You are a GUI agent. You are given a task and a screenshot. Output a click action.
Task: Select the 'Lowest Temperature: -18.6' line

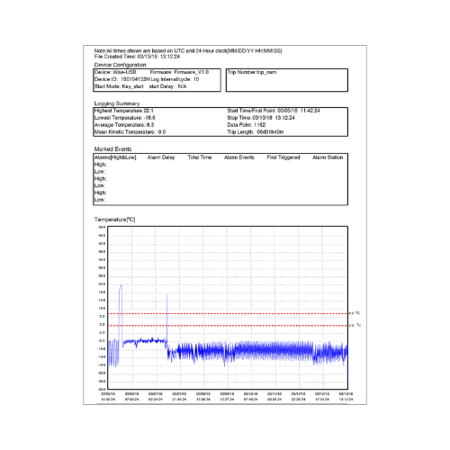[x=125, y=118]
